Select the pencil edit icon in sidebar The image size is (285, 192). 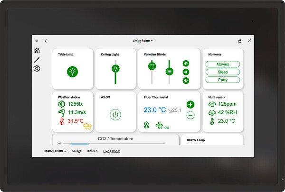pyautogui.click(x=37, y=60)
